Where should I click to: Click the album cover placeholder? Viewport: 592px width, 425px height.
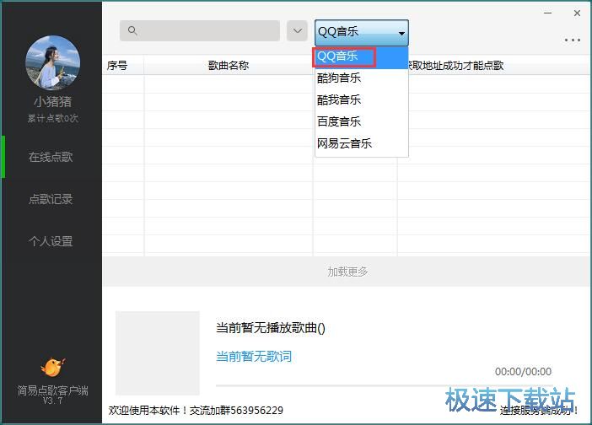tap(158, 353)
